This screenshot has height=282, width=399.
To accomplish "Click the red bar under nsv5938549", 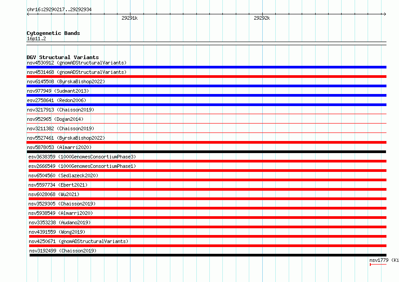I will pos(208,218).
